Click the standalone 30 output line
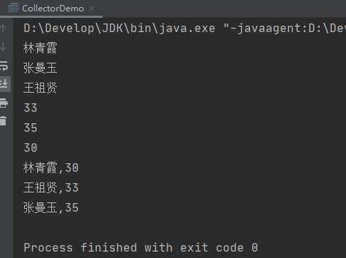 click(31, 148)
